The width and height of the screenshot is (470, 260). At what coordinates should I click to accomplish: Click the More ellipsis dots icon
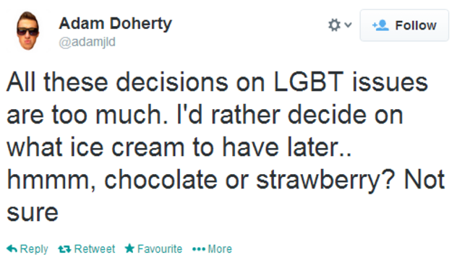pos(199,249)
